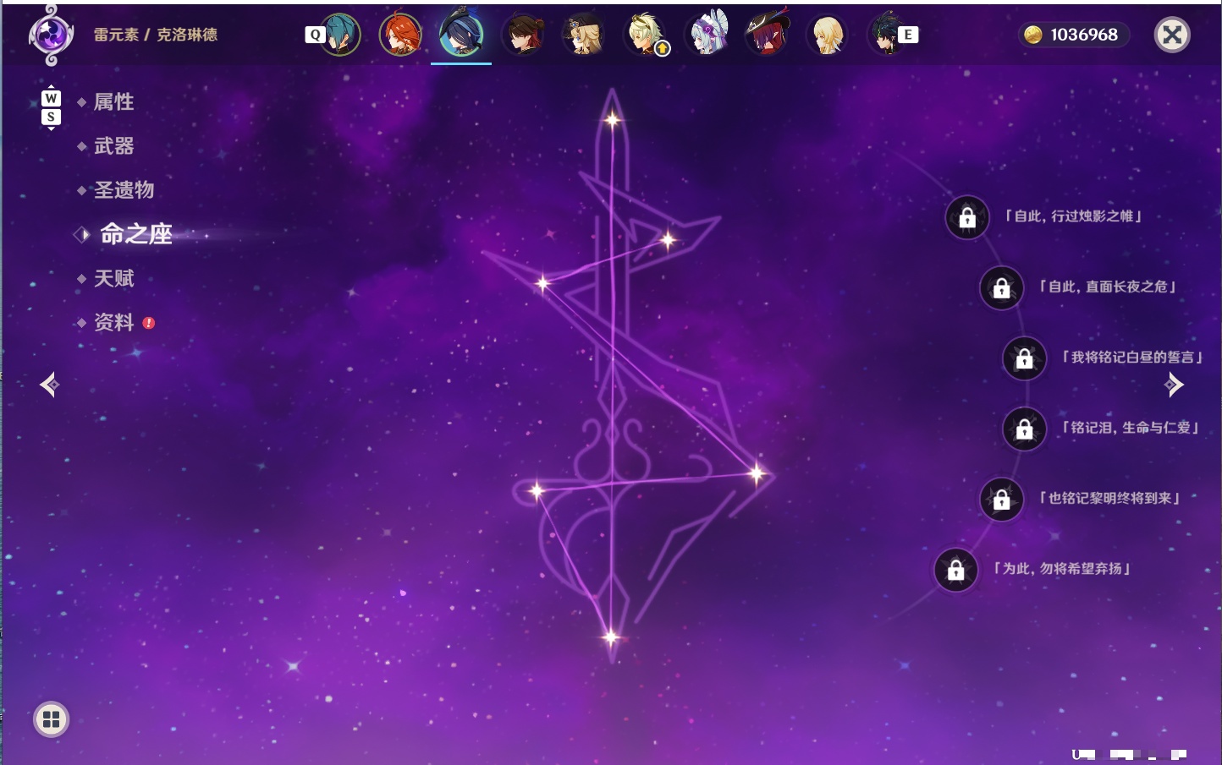The width and height of the screenshot is (1222, 765).
Task: Open the 圣遗物 artifacts tab
Action: 124,190
